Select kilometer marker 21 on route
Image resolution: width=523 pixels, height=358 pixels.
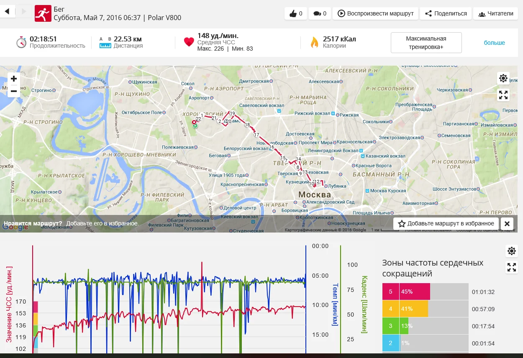tap(214, 118)
